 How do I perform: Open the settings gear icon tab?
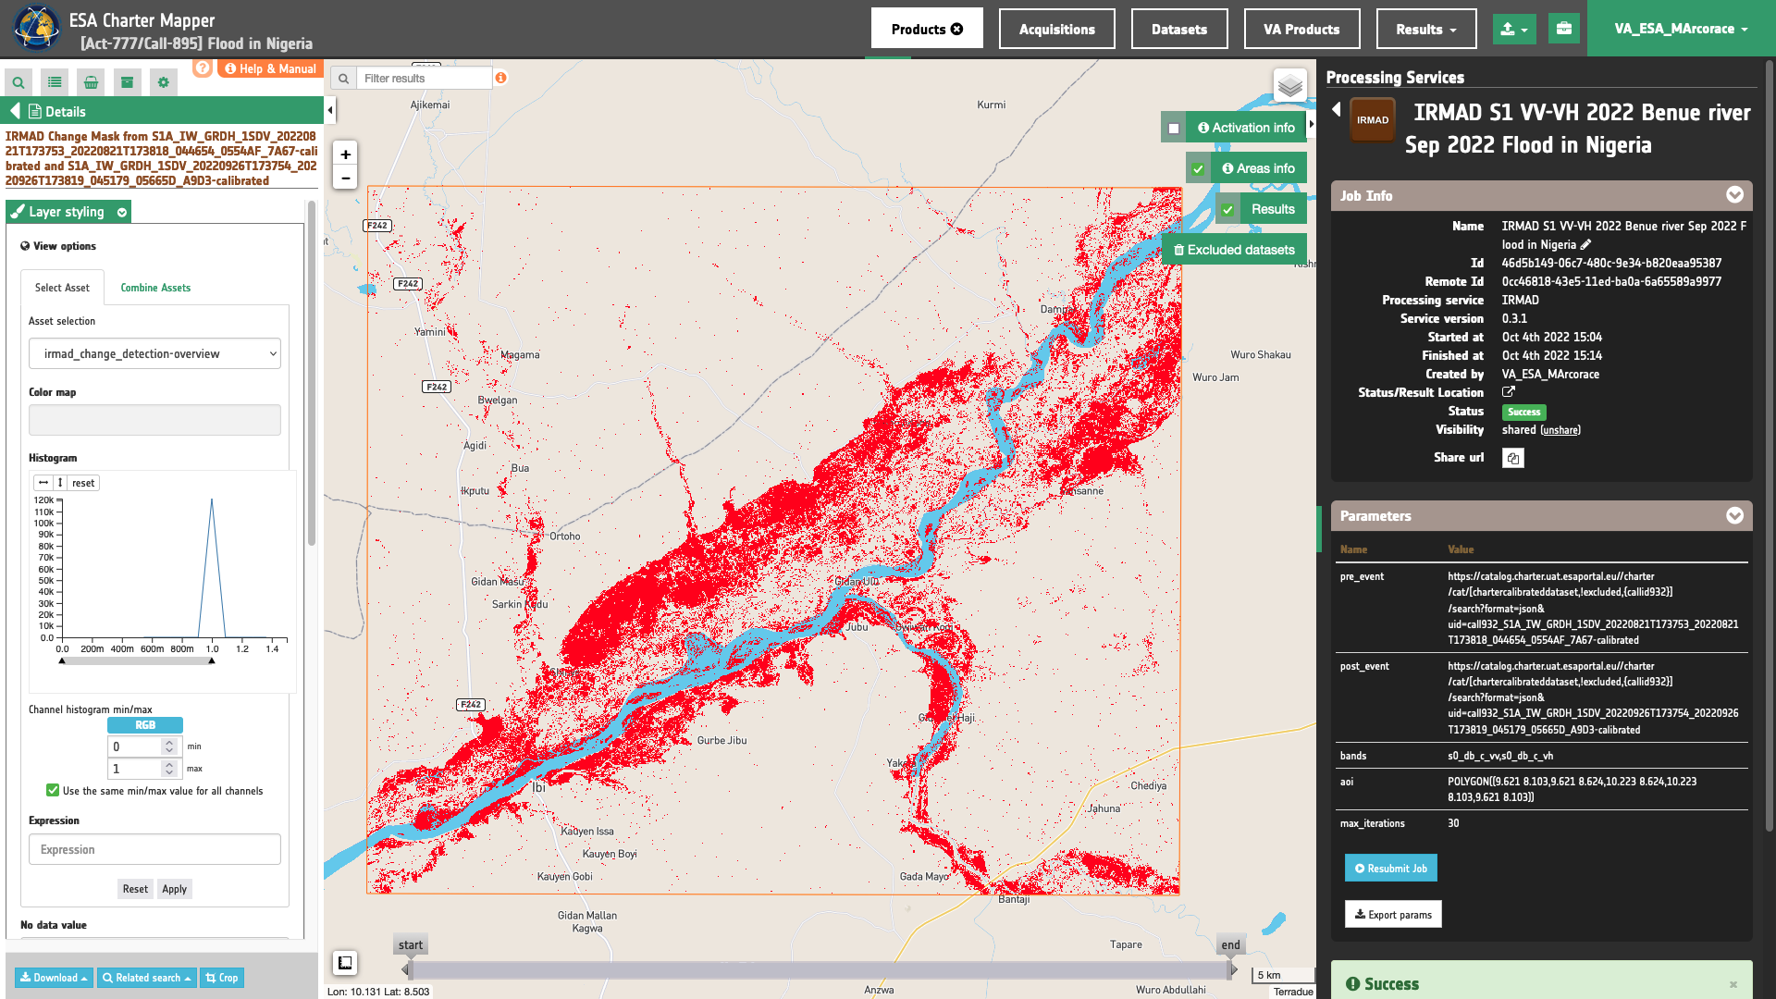pyautogui.click(x=164, y=82)
